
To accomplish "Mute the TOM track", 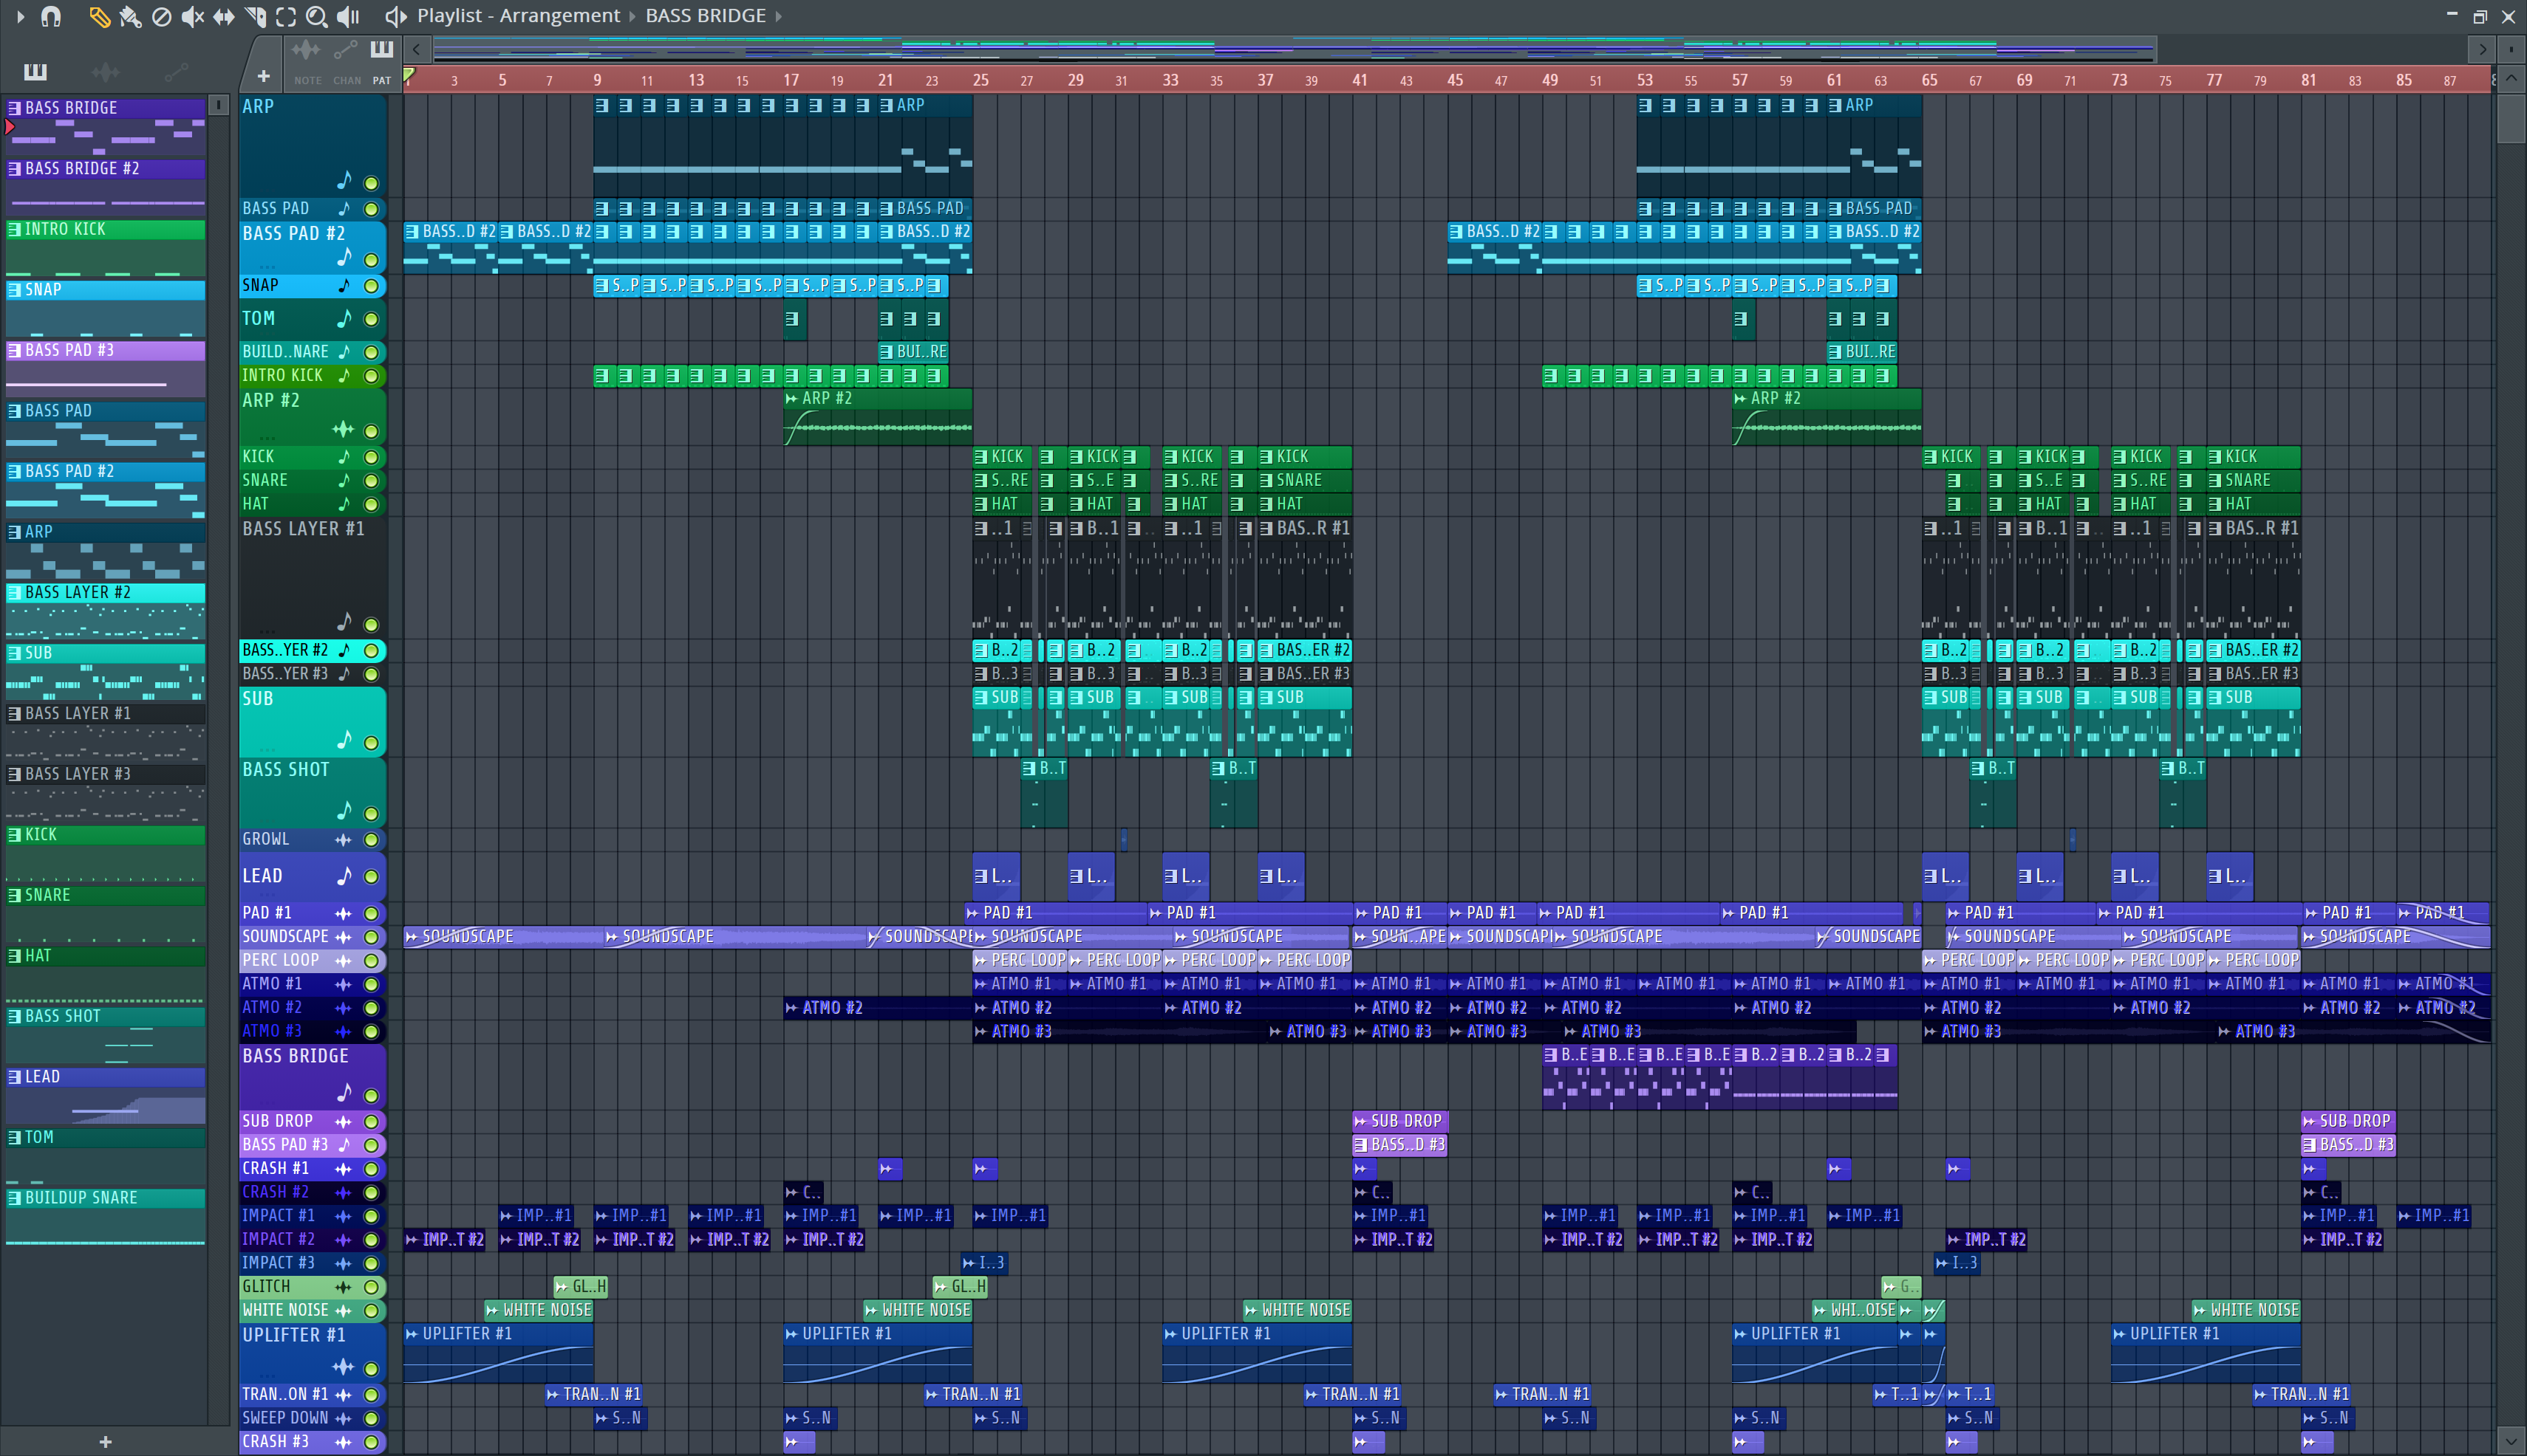I will 372,320.
